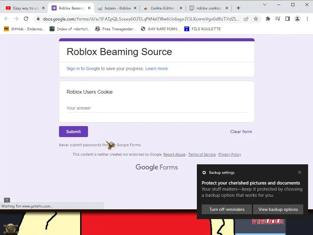Open GitHub - Enderma bookmark
This screenshot has height=235, width=313.
(24, 29)
